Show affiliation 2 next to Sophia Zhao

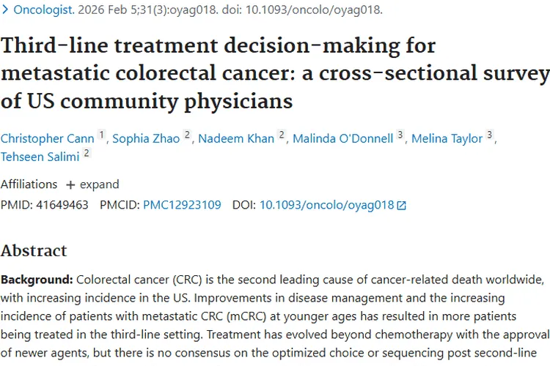point(187,135)
